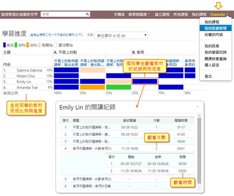
Task: Click the 100% completion ratio value
Action: 58,93
